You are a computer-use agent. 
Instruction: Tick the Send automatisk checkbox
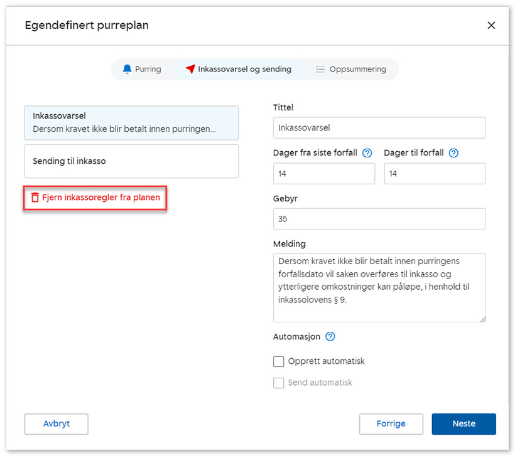point(279,383)
